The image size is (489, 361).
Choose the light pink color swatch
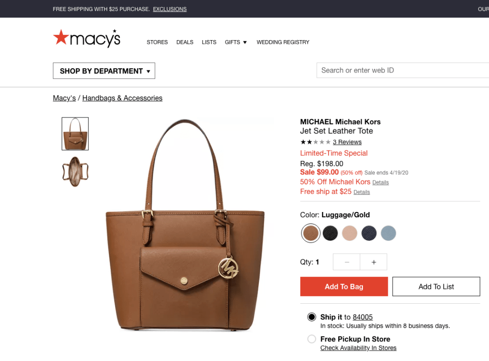(x=349, y=233)
